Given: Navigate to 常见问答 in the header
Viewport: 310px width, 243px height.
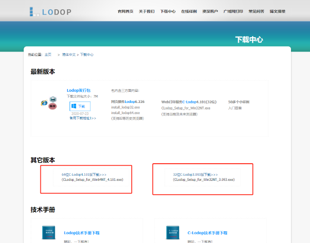Looking at the screenshot, I should [257, 11].
